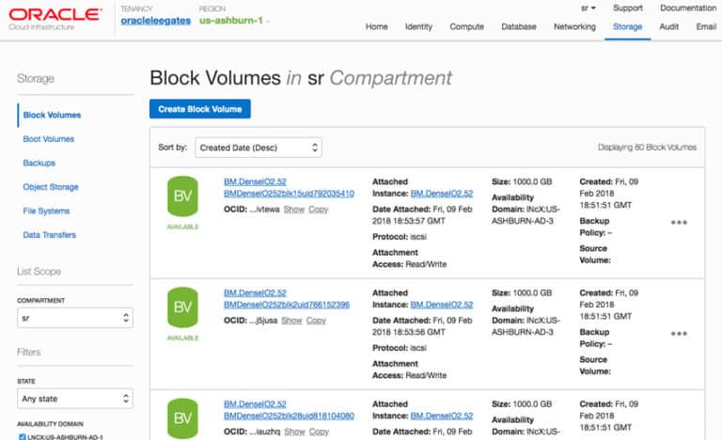
Task: Open attached instance link for volume ...iauzhq
Action: coord(442,416)
